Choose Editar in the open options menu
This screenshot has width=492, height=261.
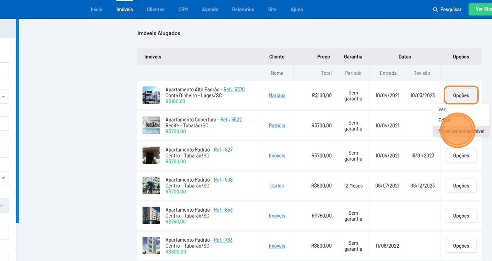[444, 120]
